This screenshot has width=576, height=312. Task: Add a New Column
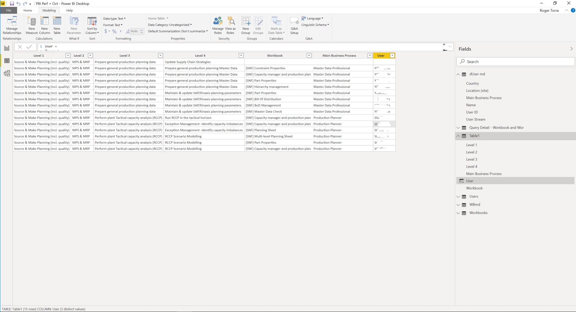[44, 25]
